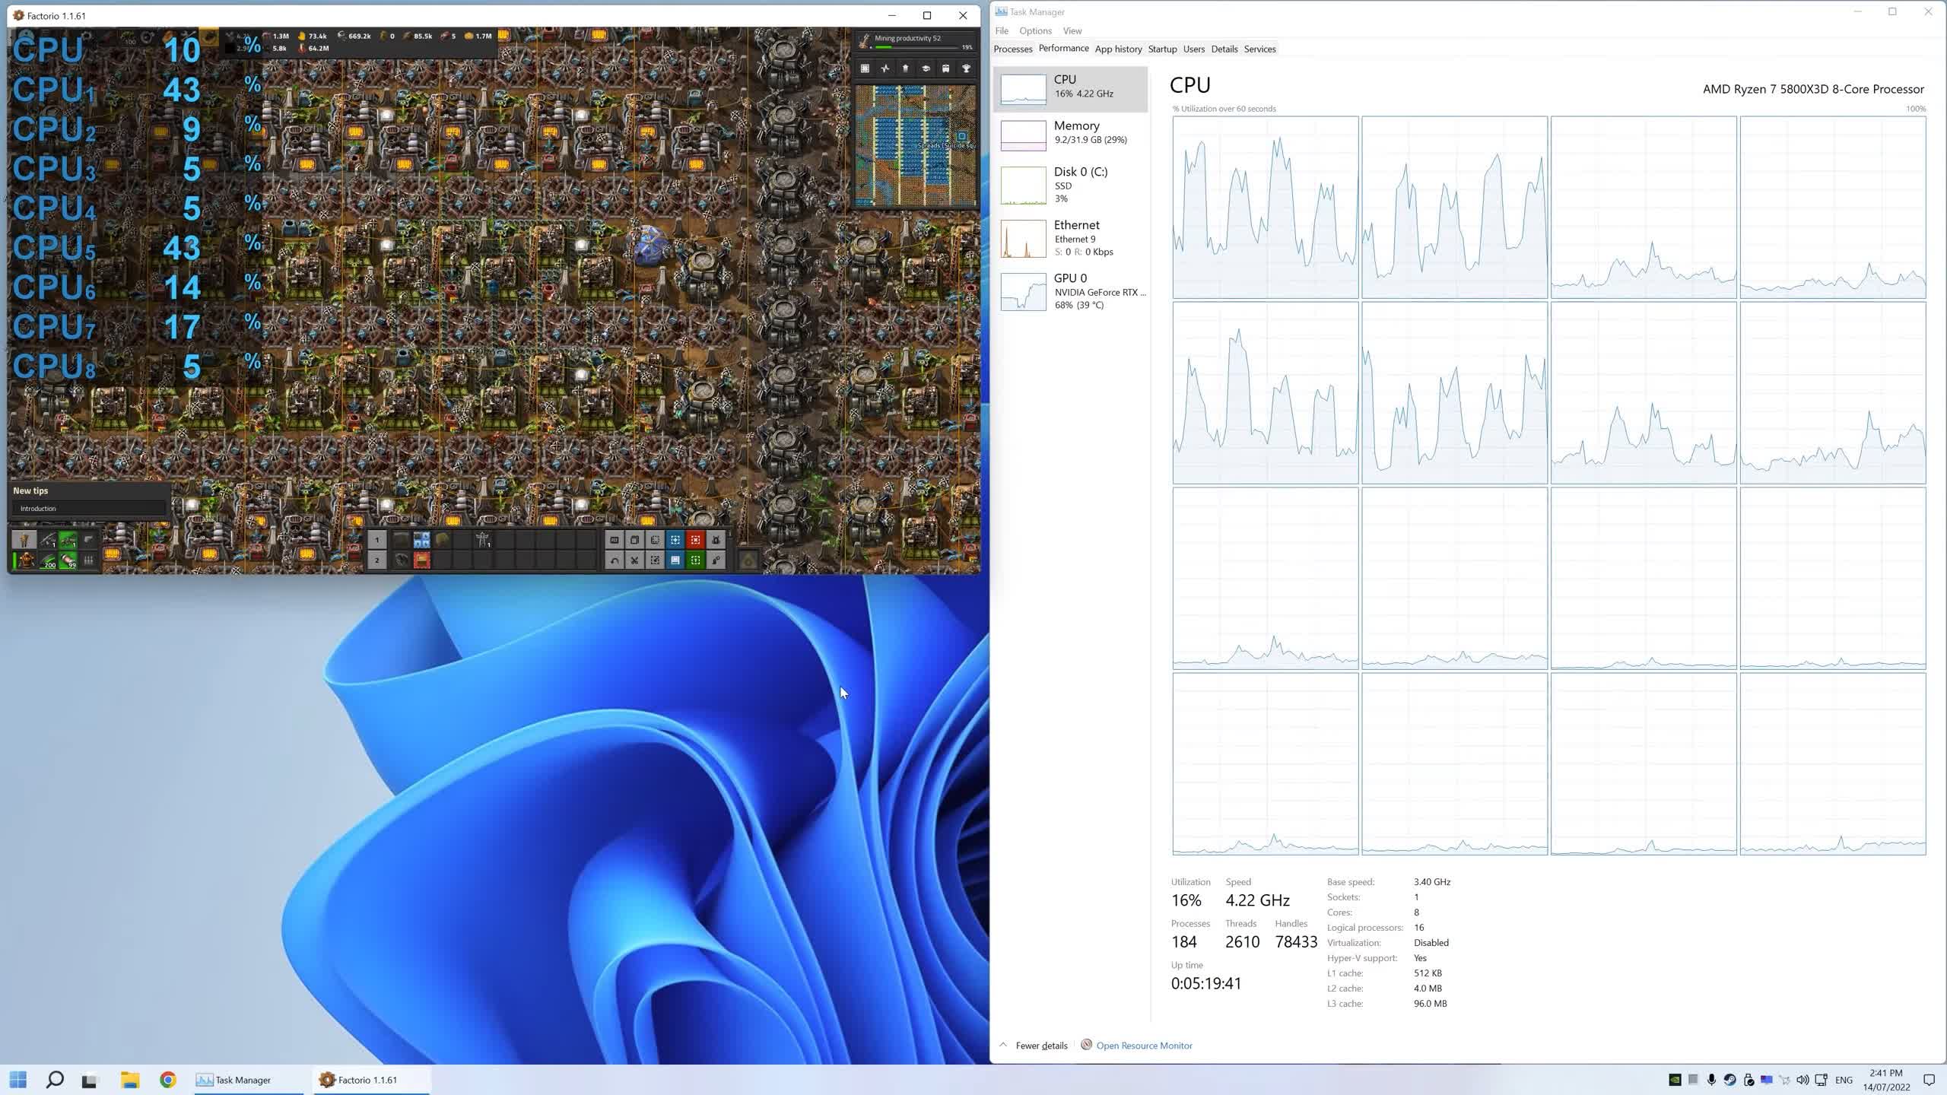Screen dimensions: 1947x1095
Task: Select the GPU 0 NVIDIA GeForce resource
Action: pos(1071,291)
